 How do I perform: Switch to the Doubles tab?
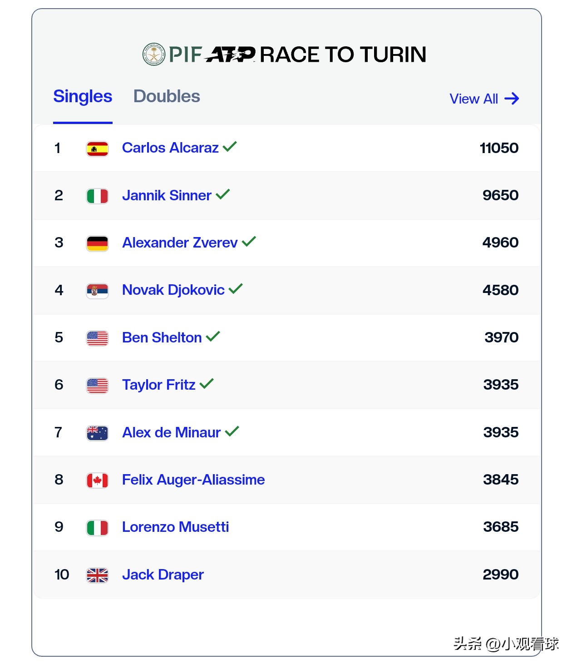point(167,96)
